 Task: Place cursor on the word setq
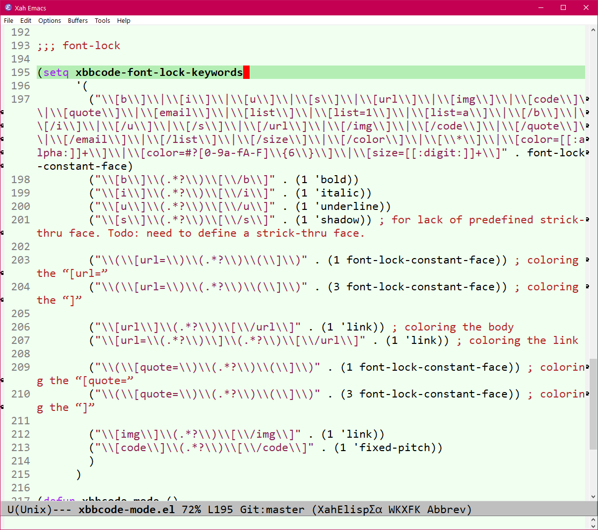56,72
